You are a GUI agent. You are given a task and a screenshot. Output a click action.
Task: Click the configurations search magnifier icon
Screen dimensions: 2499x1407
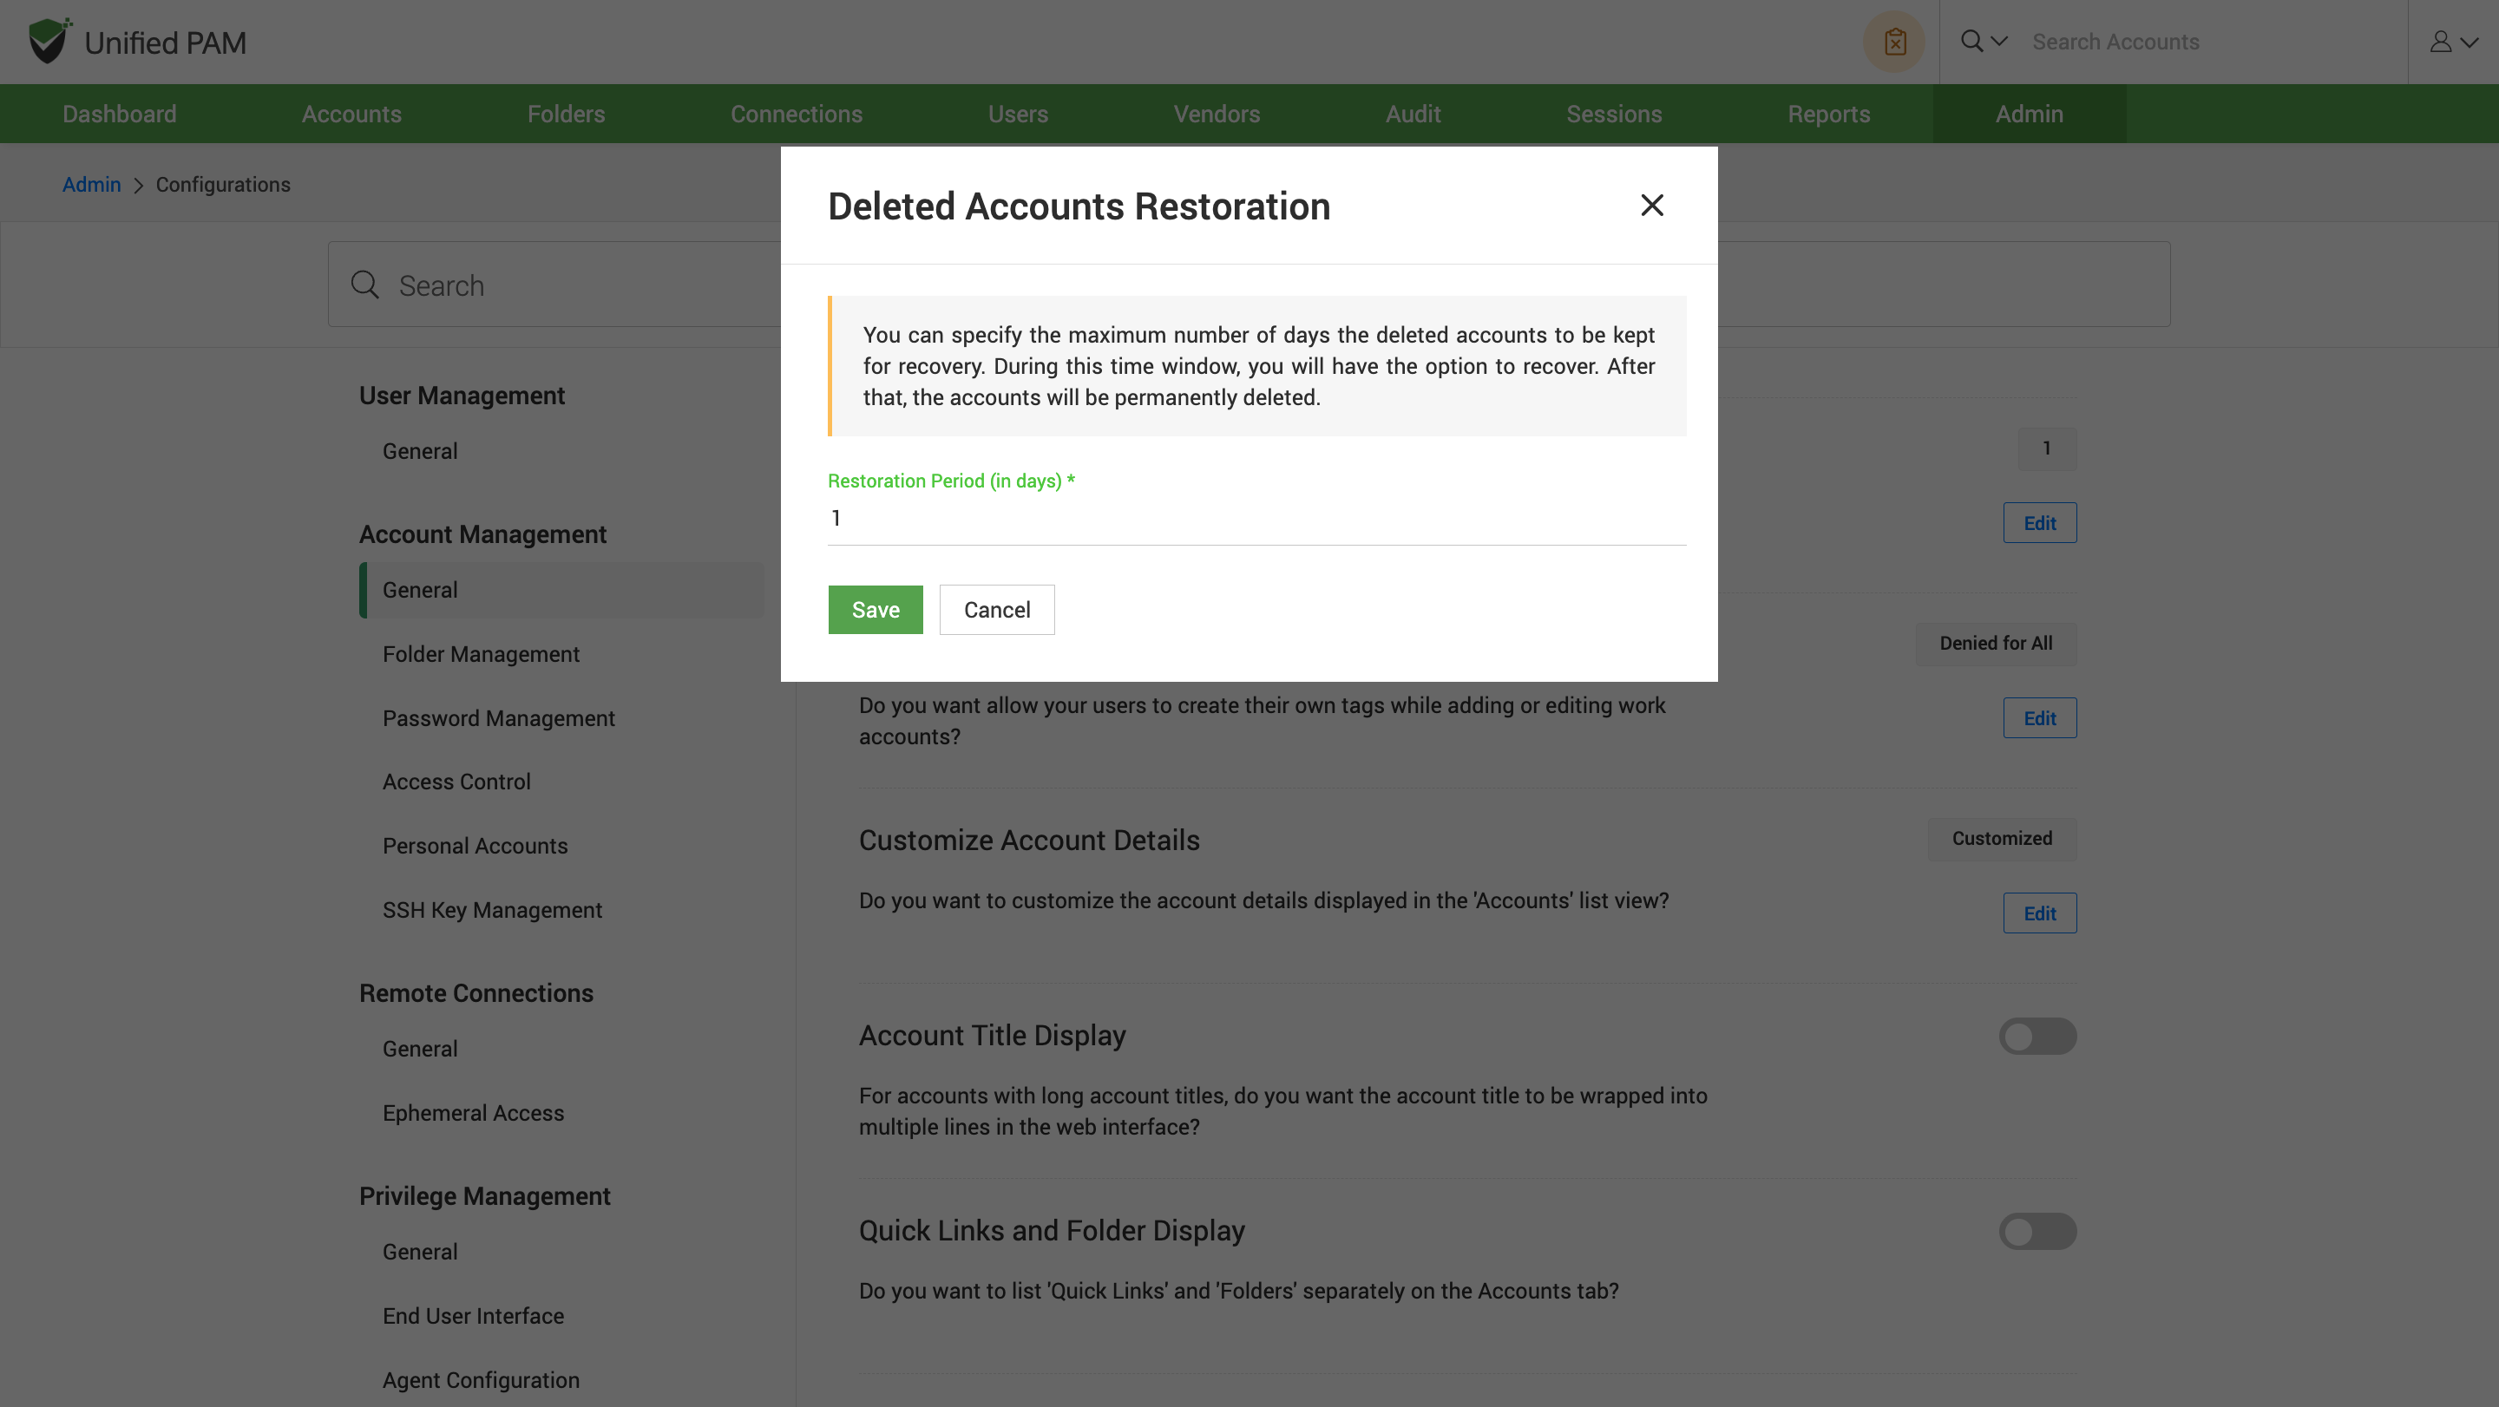[x=364, y=285]
